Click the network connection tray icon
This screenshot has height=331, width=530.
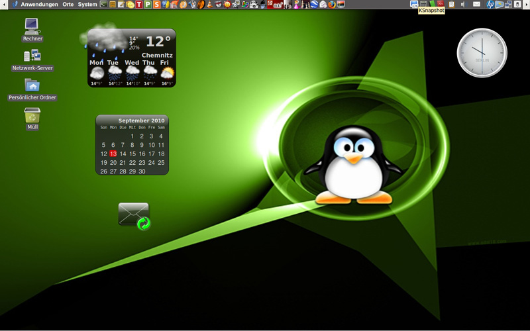[508, 5]
